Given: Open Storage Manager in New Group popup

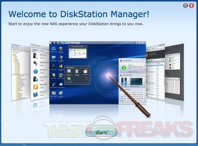Looking at the screenshot, I should 77,72.
